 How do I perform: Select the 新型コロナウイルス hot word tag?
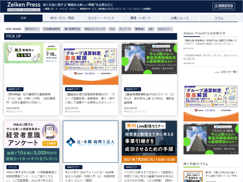click(95, 29)
